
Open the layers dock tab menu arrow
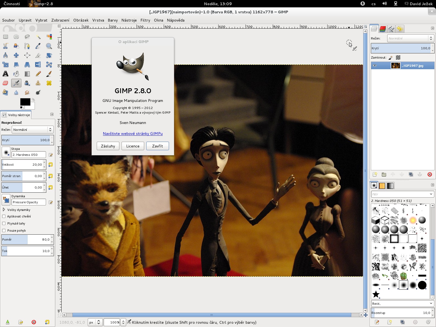click(432, 28)
